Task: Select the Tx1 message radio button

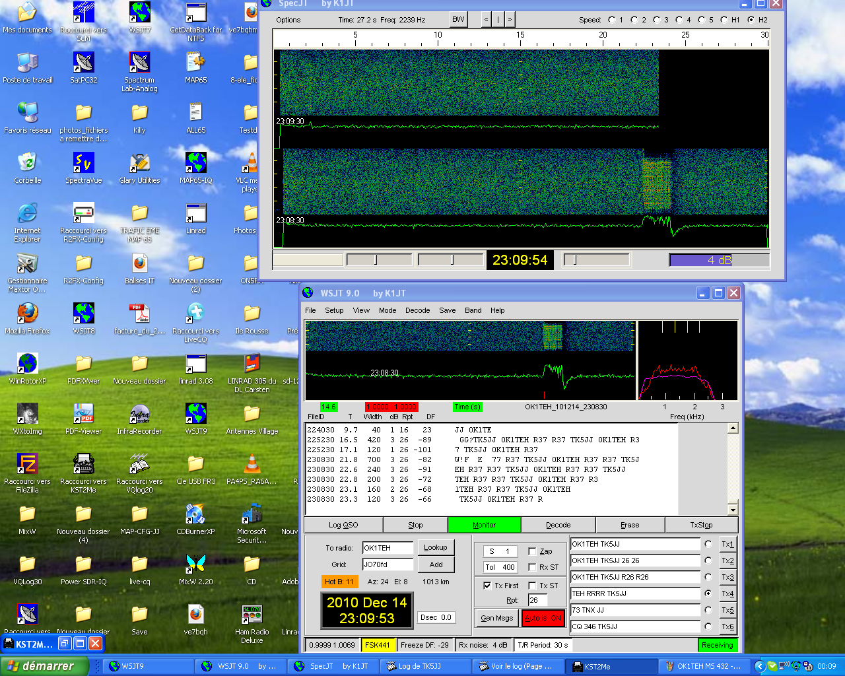Action: point(708,544)
